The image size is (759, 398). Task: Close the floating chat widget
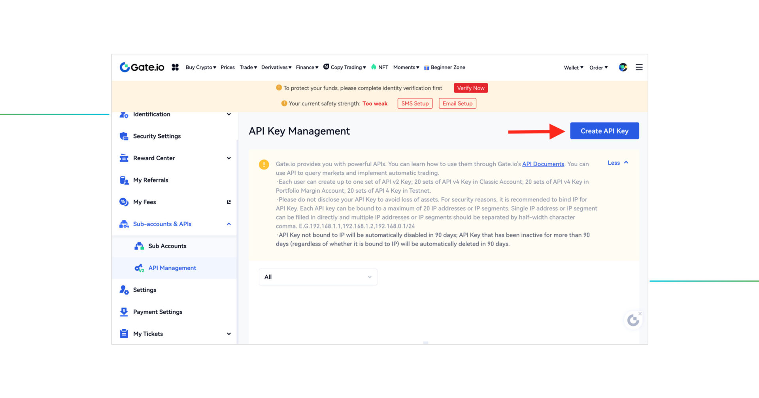[640, 314]
